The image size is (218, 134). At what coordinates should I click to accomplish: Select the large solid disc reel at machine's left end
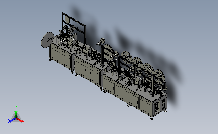(47, 40)
